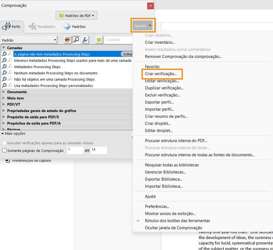The image size is (273, 250).
Task: Select the wrench fixups filter icon
Action: click(85, 40)
